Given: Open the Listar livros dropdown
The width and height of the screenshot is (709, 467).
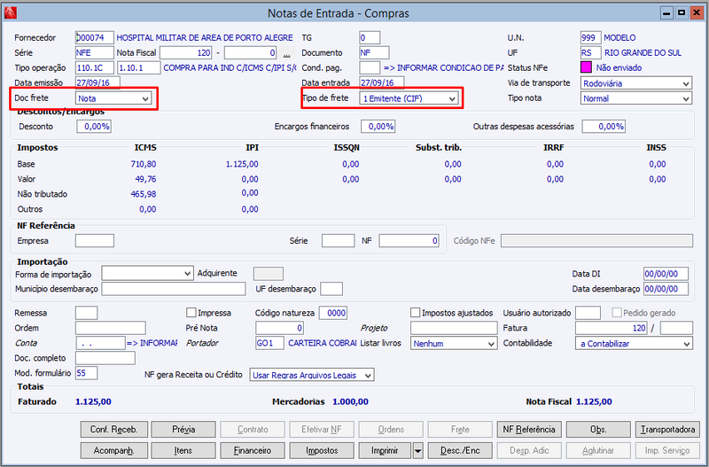Looking at the screenshot, I should point(454,344).
